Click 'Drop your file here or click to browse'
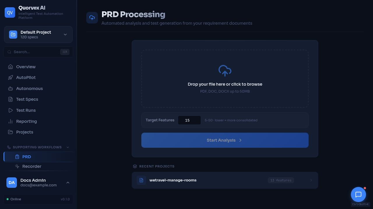The height and width of the screenshot is (209, 373). tap(225, 84)
